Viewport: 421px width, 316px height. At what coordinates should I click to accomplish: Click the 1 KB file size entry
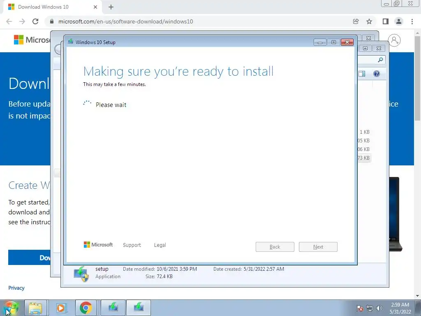[365, 132]
